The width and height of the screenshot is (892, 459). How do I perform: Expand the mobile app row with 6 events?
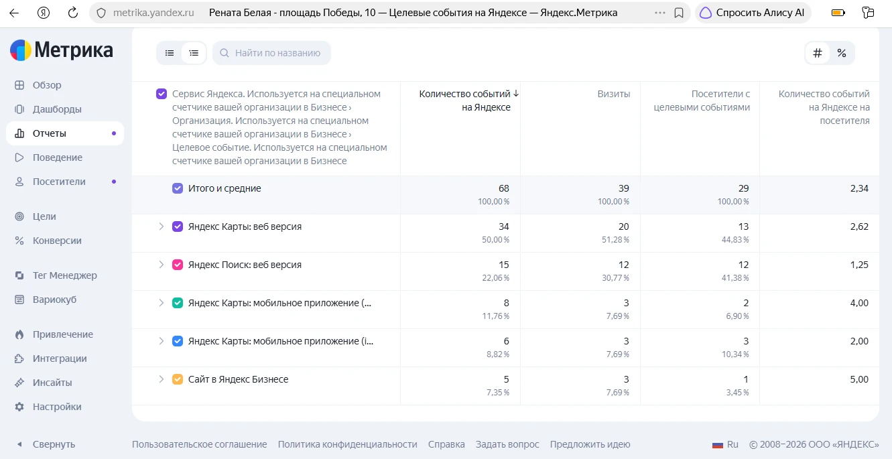pyautogui.click(x=161, y=341)
